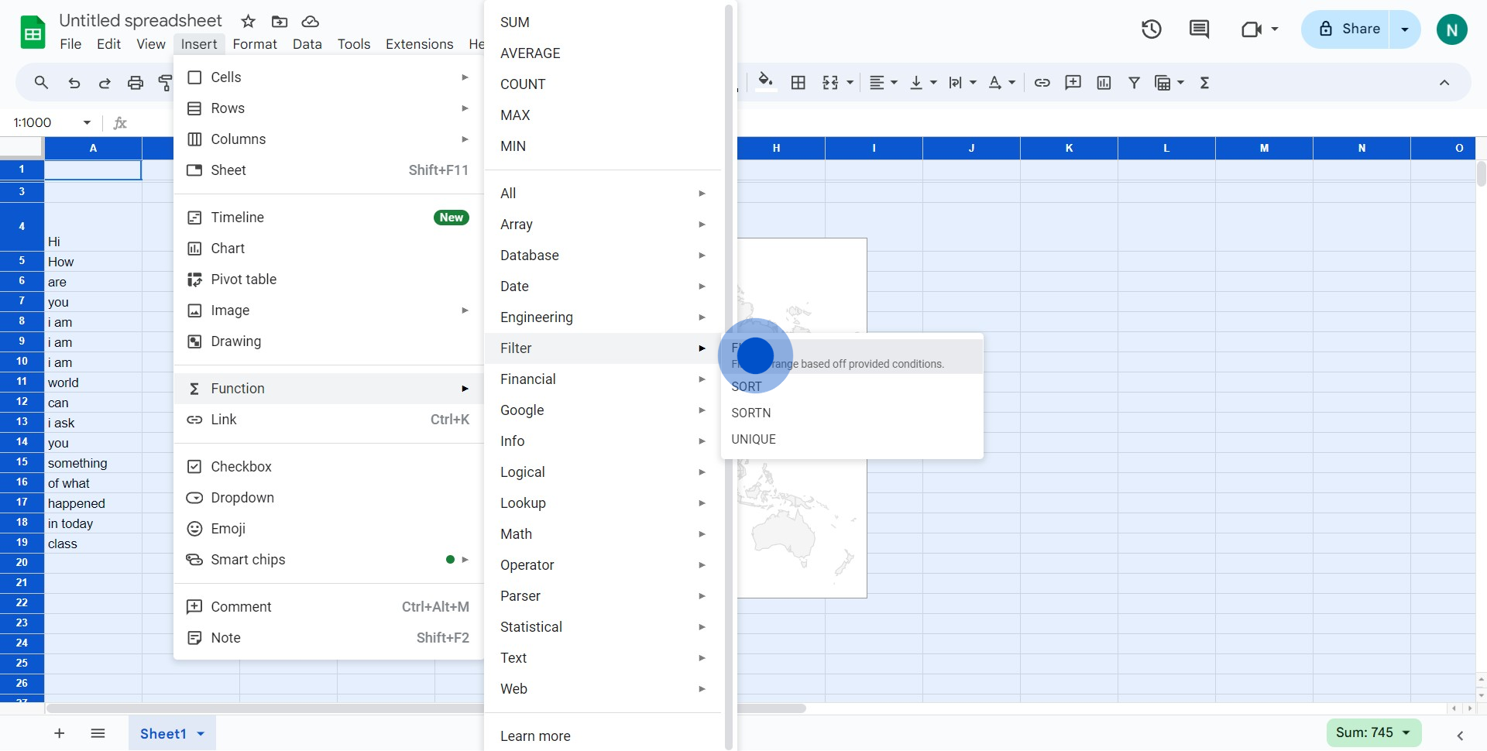The height and width of the screenshot is (751, 1487).
Task: Click the insert link toolbar icon
Action: point(1042,82)
